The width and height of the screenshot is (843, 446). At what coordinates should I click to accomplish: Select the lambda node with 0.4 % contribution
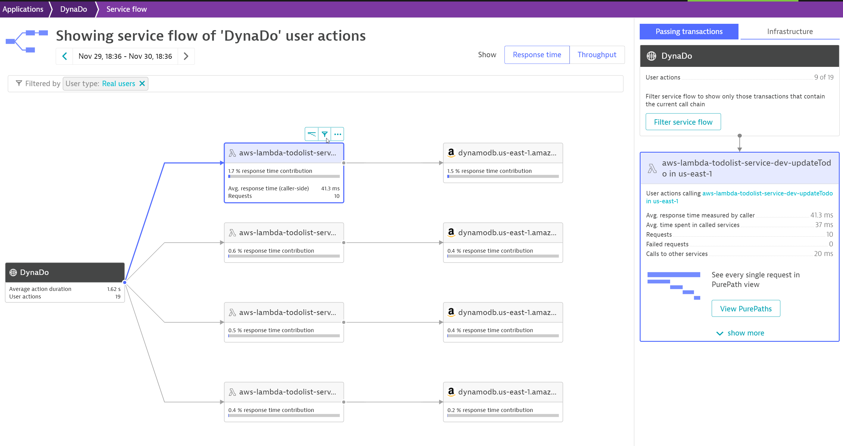[x=284, y=402]
